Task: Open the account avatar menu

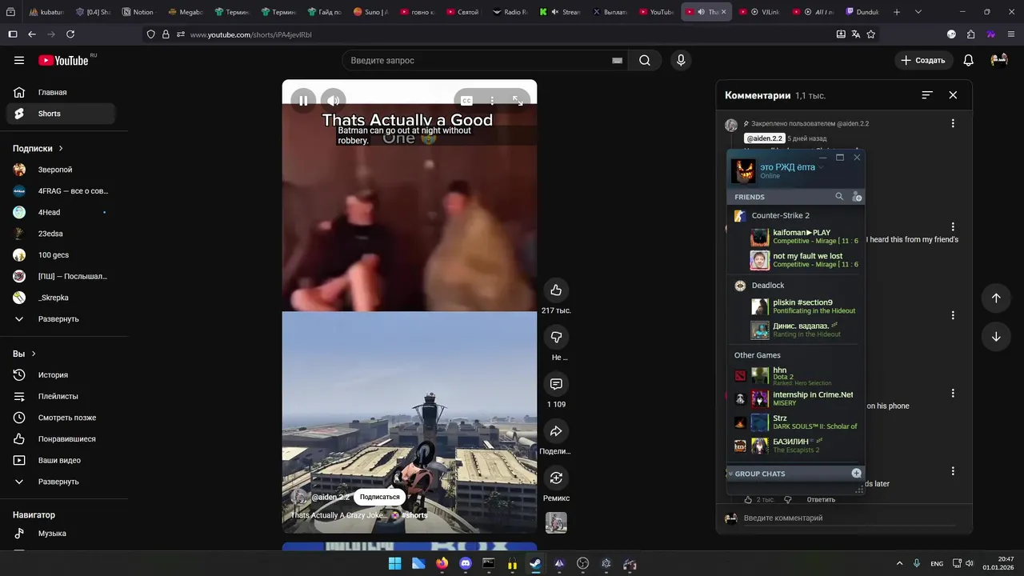Action: point(999,60)
